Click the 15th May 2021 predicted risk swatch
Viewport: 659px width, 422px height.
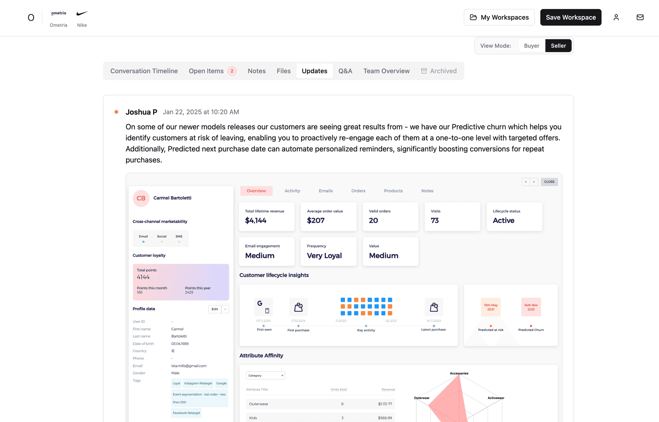pos(490,307)
